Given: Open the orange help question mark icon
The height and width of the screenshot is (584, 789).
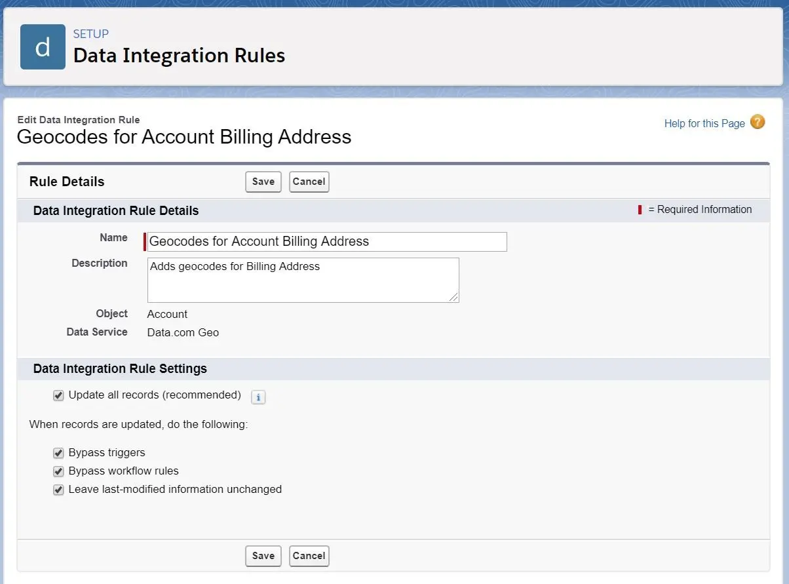Looking at the screenshot, I should (758, 122).
